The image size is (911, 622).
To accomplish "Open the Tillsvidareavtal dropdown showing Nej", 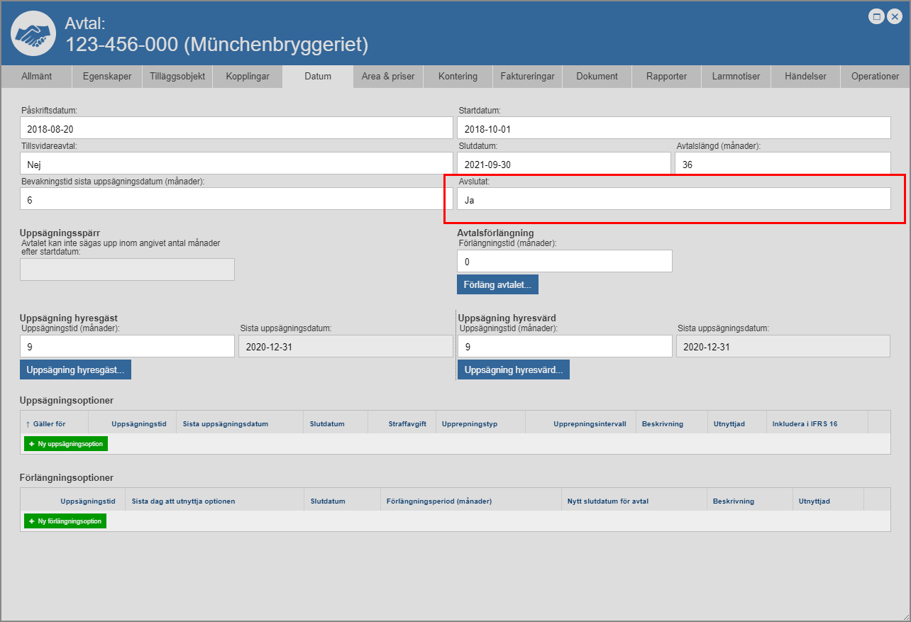I will pos(236,163).
